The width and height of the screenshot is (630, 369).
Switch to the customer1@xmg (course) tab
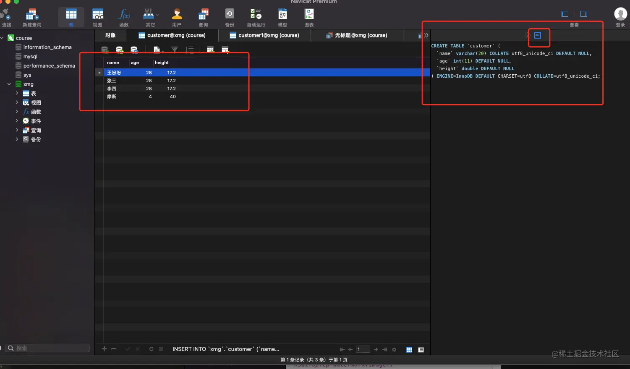pyautogui.click(x=264, y=35)
